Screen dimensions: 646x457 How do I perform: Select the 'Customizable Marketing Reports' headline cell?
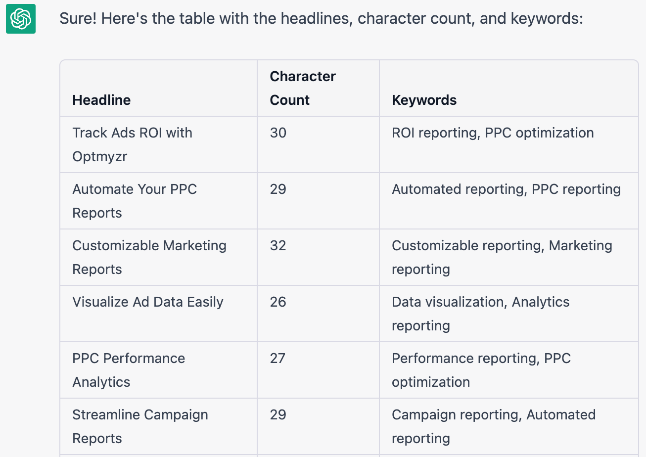tap(149, 257)
